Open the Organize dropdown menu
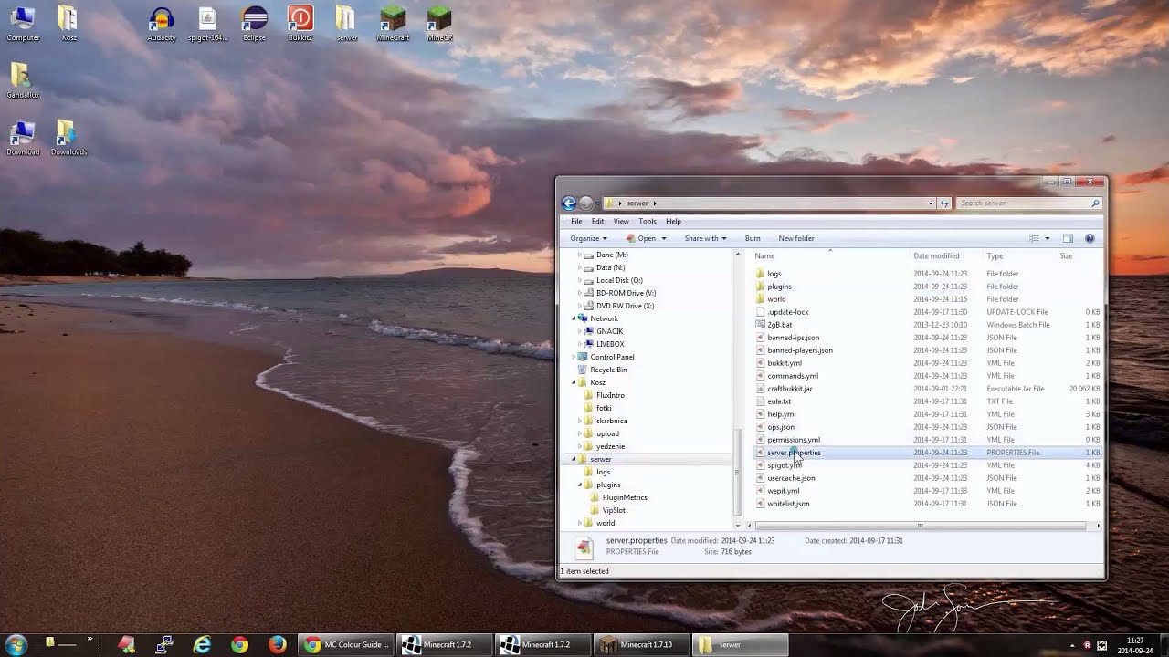The height and width of the screenshot is (657, 1169). coord(588,238)
